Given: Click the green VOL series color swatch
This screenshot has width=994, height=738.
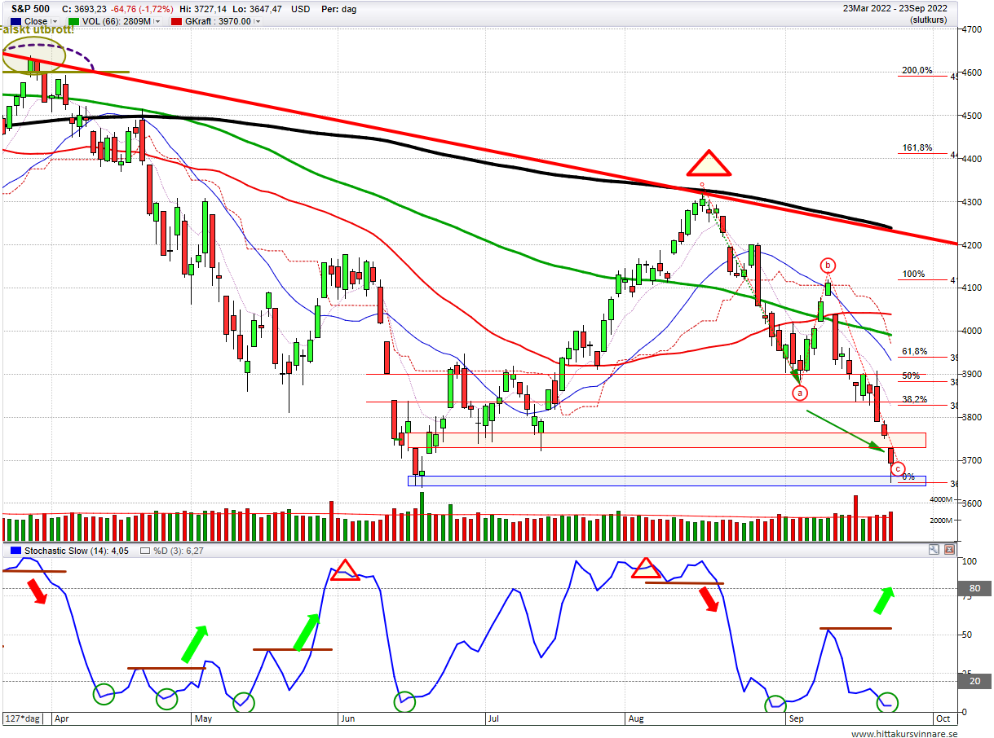Looking at the screenshot, I should (x=74, y=21).
